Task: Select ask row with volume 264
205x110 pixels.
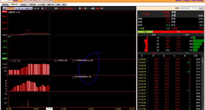Action: pos(187,41)
